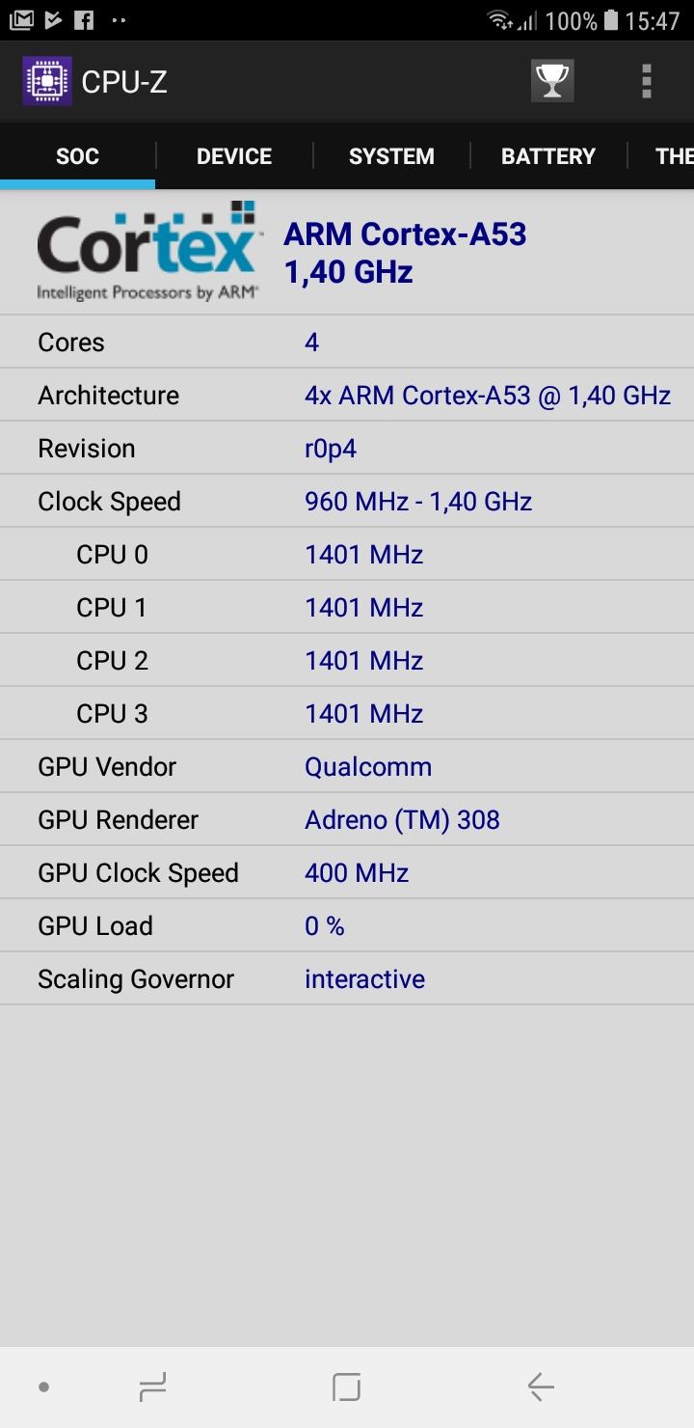Tap the Android home square button
This screenshot has height=1428, width=694.
tap(346, 1387)
